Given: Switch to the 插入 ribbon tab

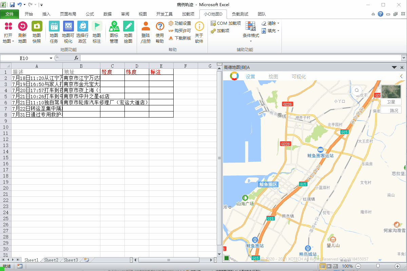Looking at the screenshot, I should tap(46, 14).
